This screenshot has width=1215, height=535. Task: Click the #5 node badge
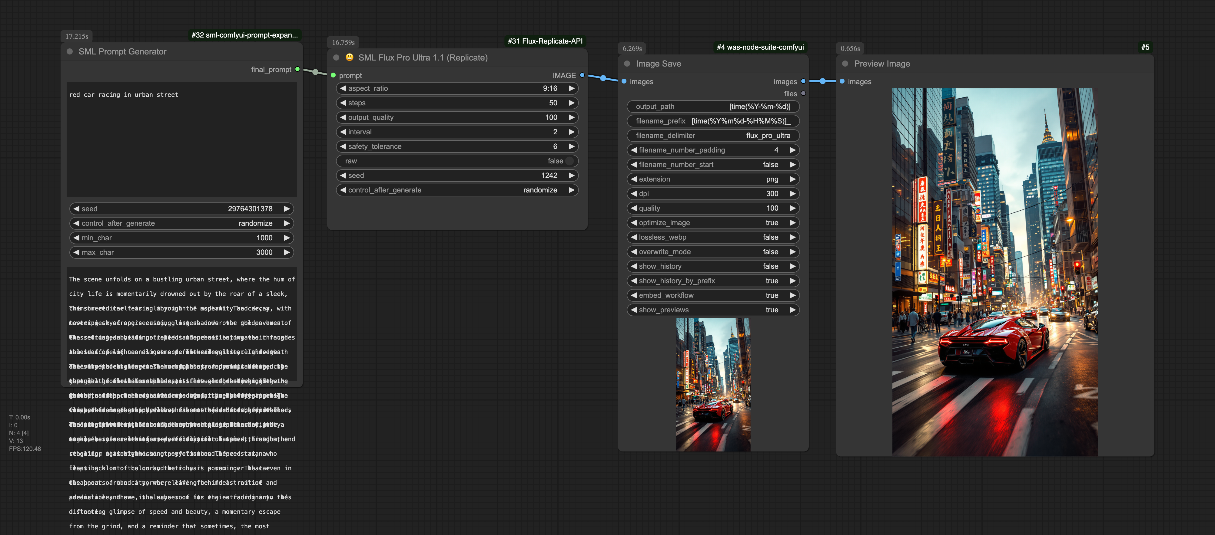coord(1145,47)
